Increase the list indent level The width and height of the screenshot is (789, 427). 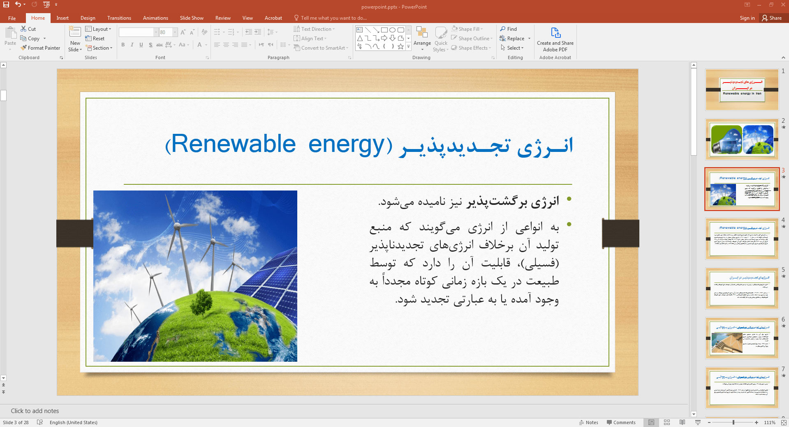tap(258, 32)
